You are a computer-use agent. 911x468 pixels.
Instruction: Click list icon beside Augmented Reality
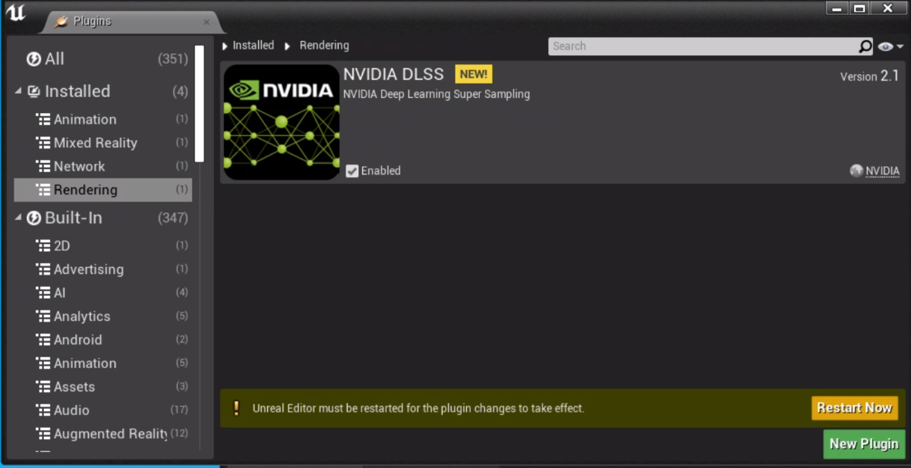[43, 434]
